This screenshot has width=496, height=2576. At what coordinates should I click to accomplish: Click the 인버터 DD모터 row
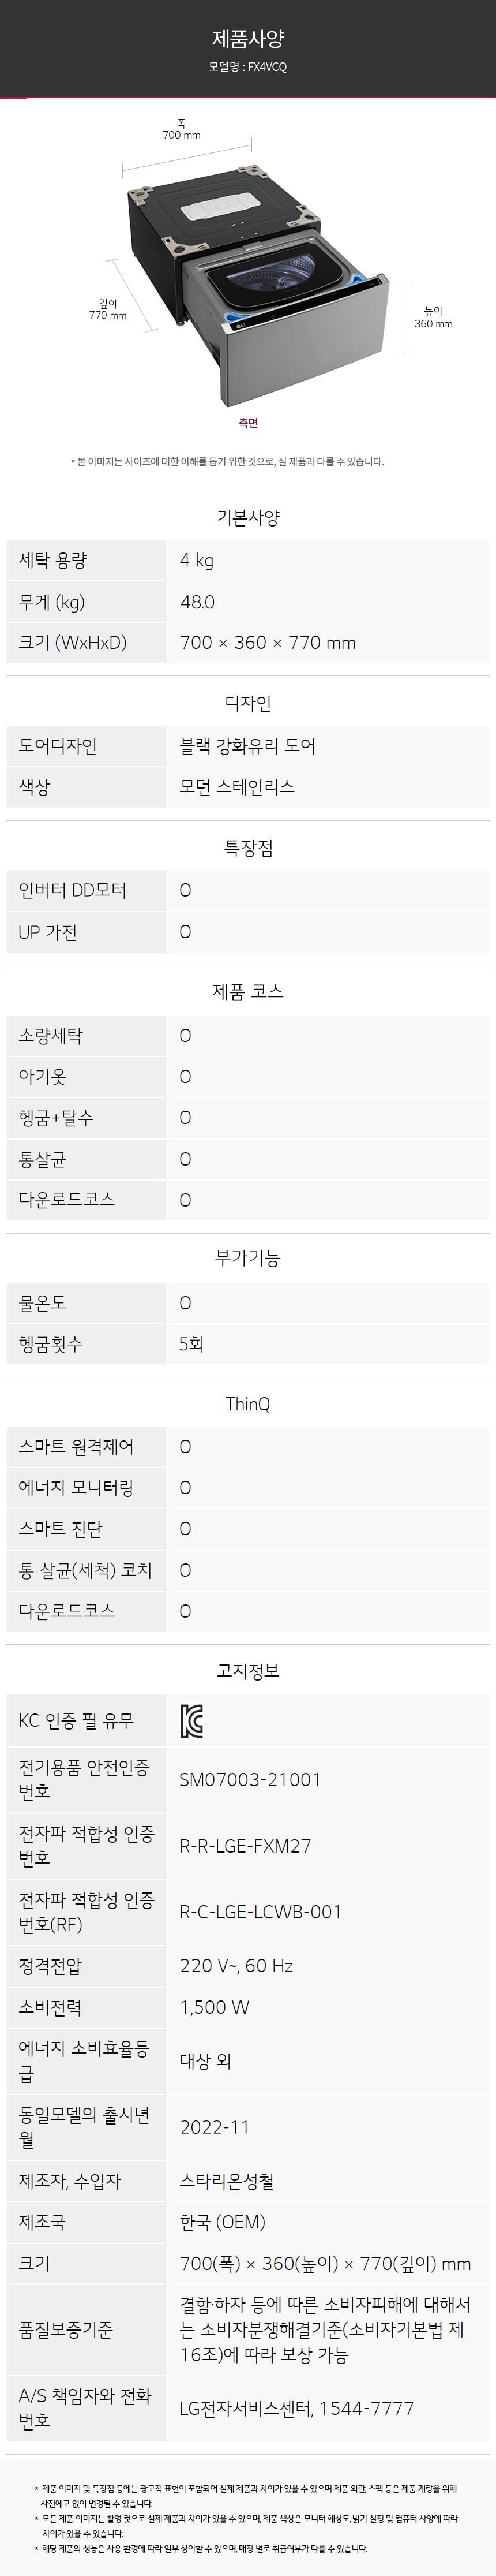[x=248, y=890]
